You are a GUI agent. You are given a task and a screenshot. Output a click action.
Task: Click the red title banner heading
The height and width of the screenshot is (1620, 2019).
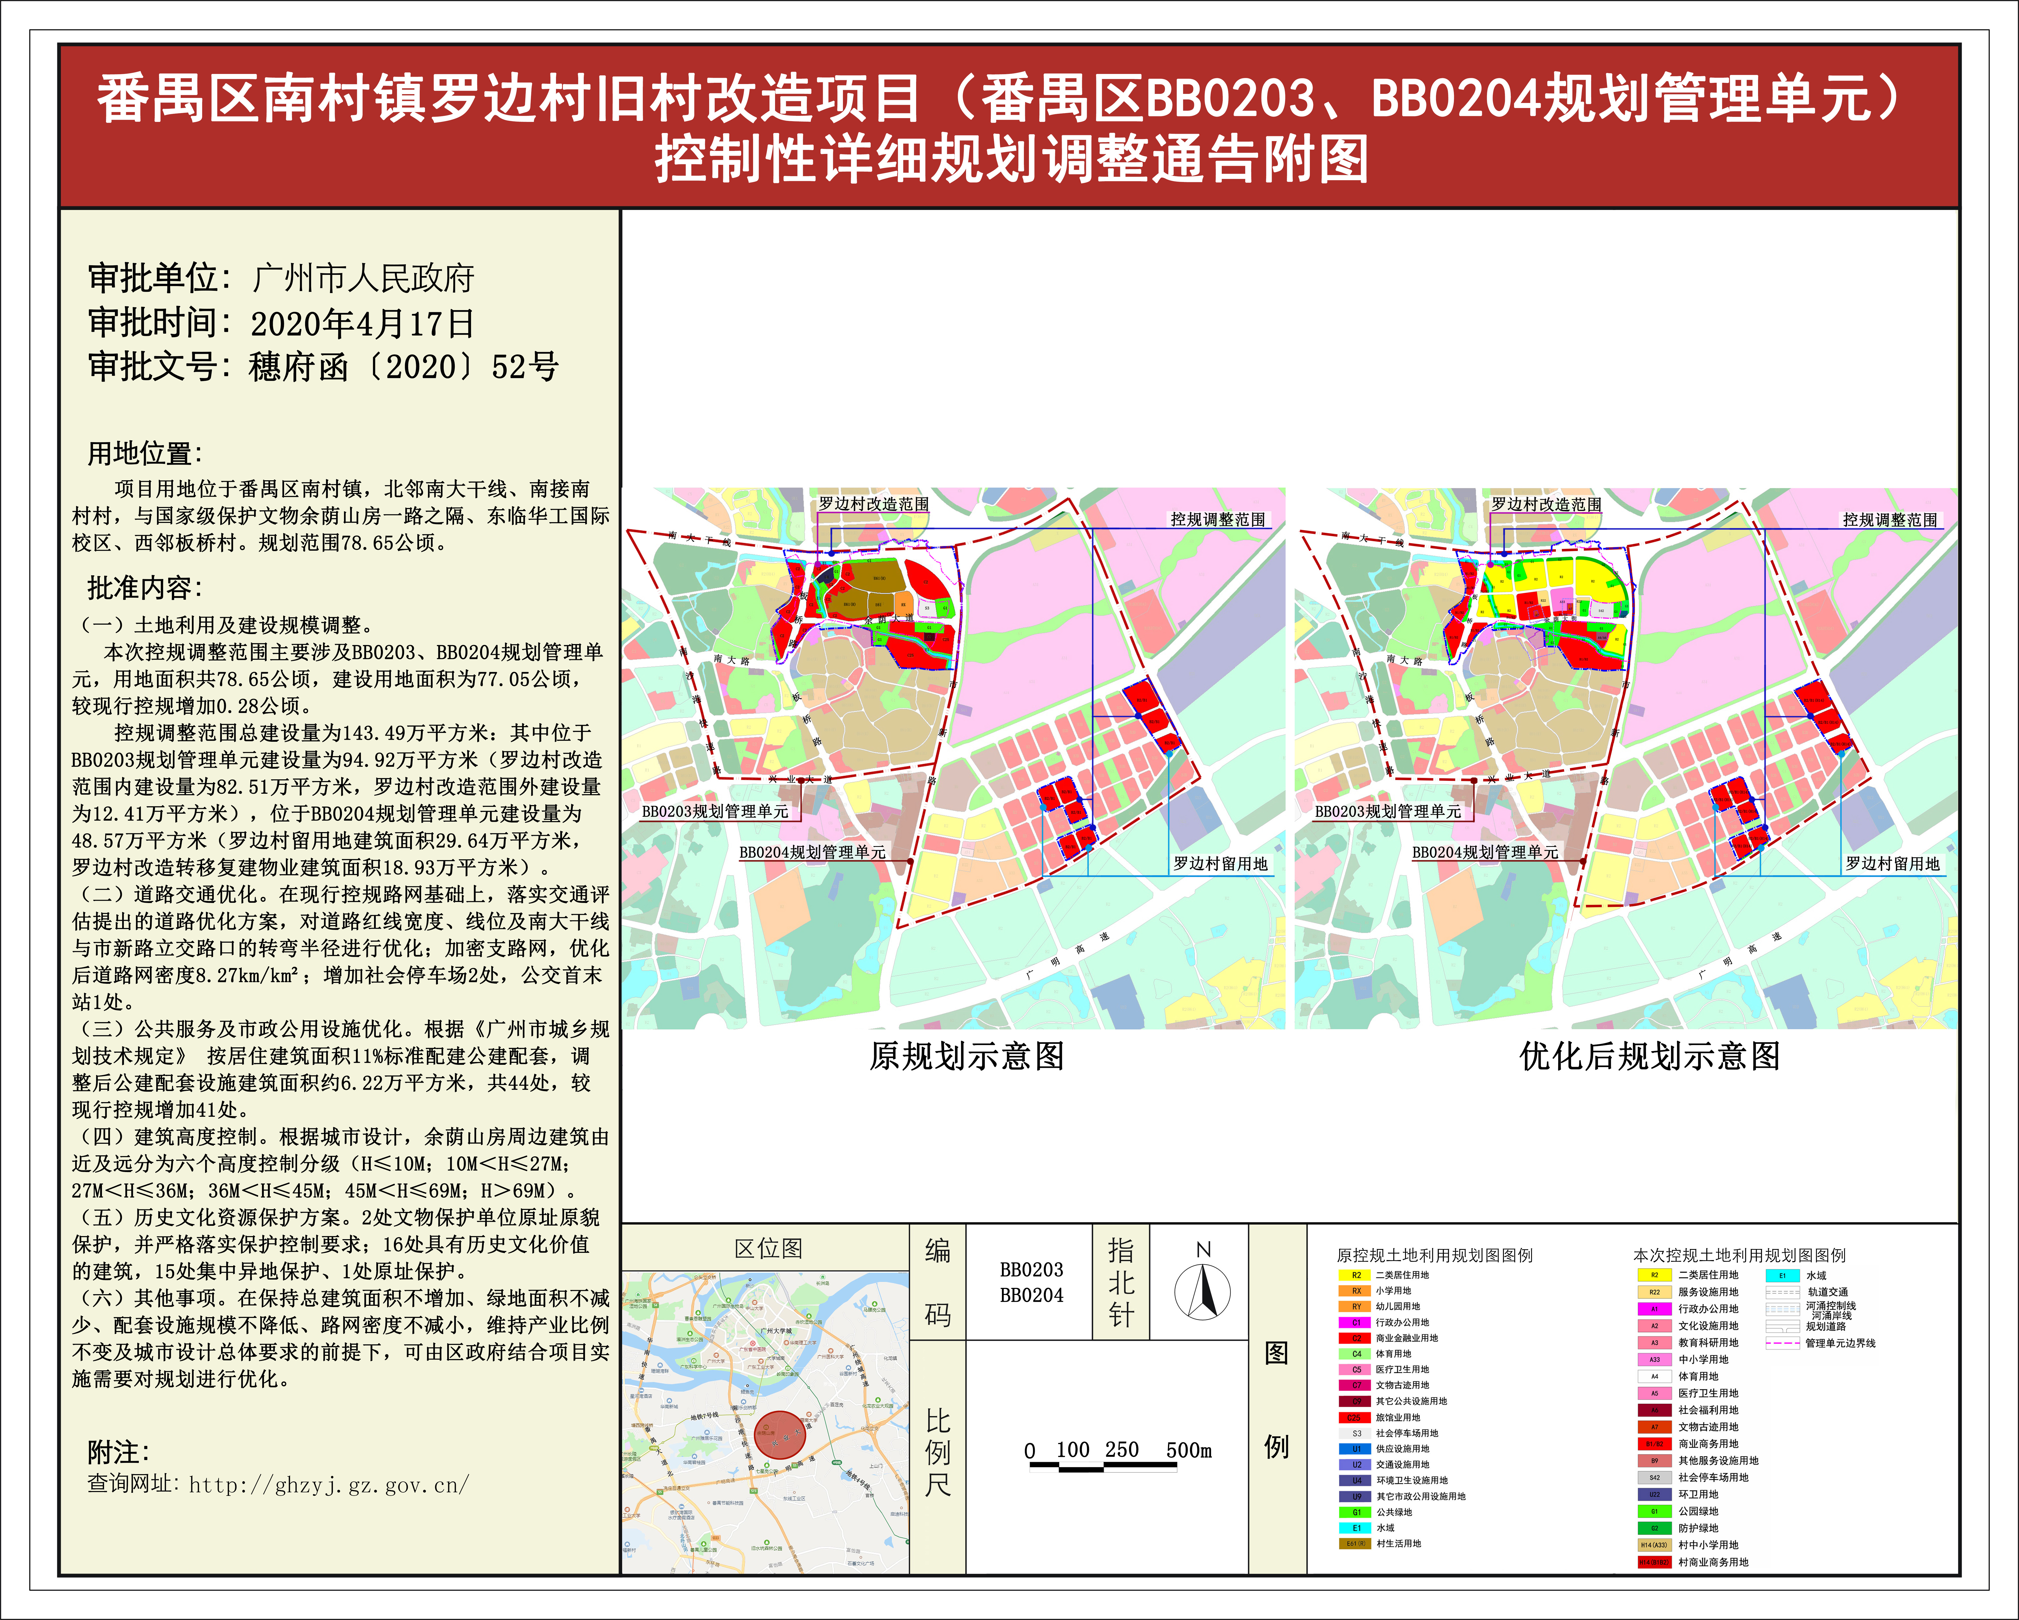coord(1010,126)
